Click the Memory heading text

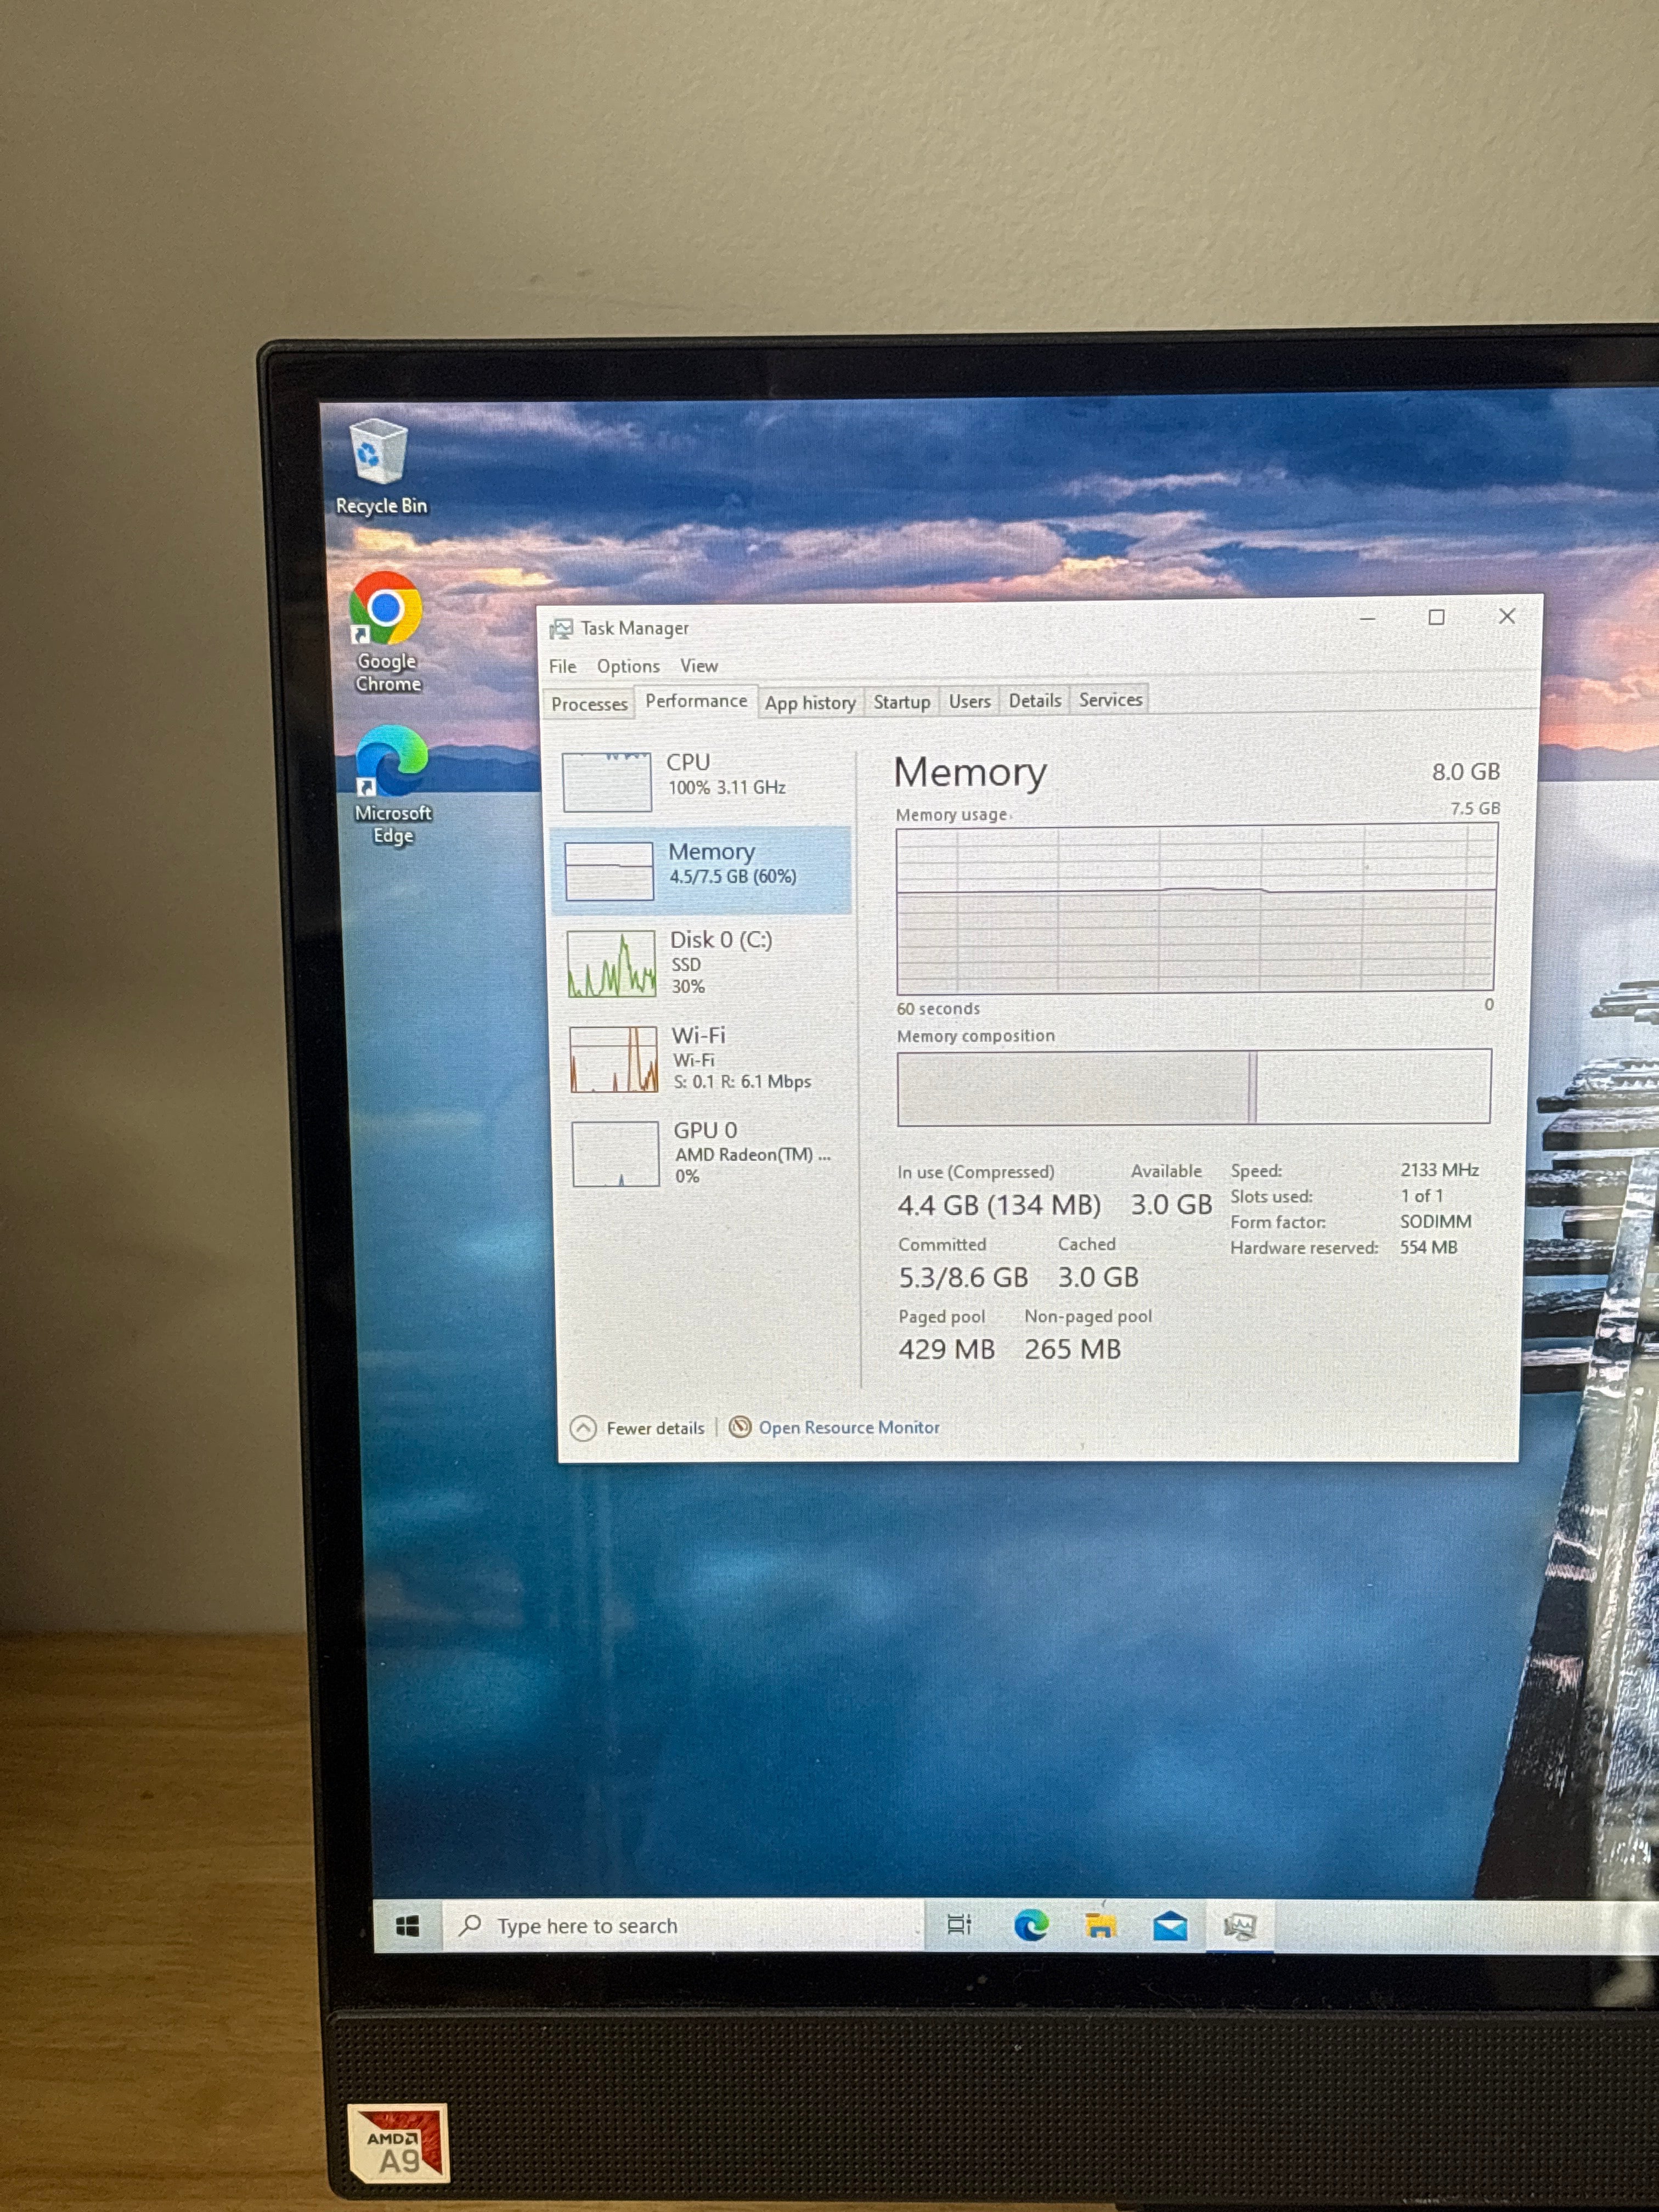pyautogui.click(x=969, y=772)
